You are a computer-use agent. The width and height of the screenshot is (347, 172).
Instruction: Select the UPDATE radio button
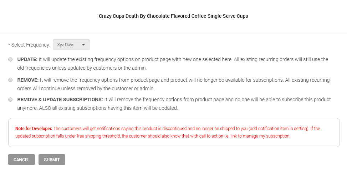[x=10, y=59]
